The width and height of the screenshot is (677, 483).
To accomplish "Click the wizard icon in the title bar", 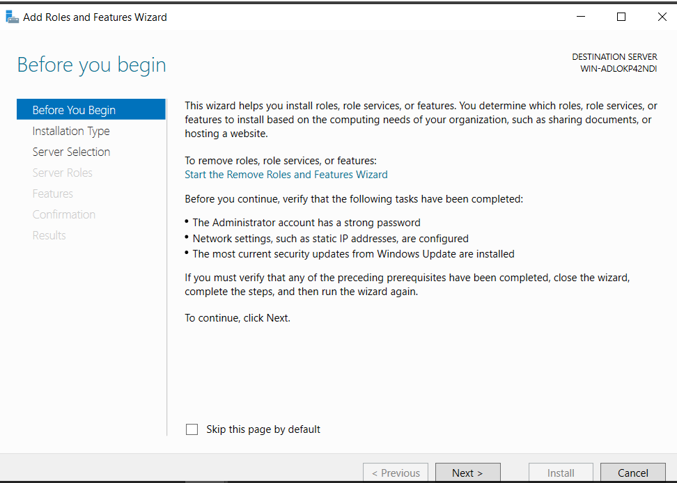I will coord(13,17).
